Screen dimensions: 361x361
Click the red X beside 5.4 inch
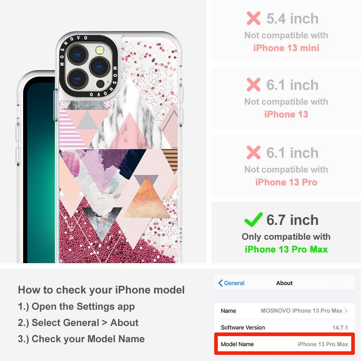(x=253, y=18)
